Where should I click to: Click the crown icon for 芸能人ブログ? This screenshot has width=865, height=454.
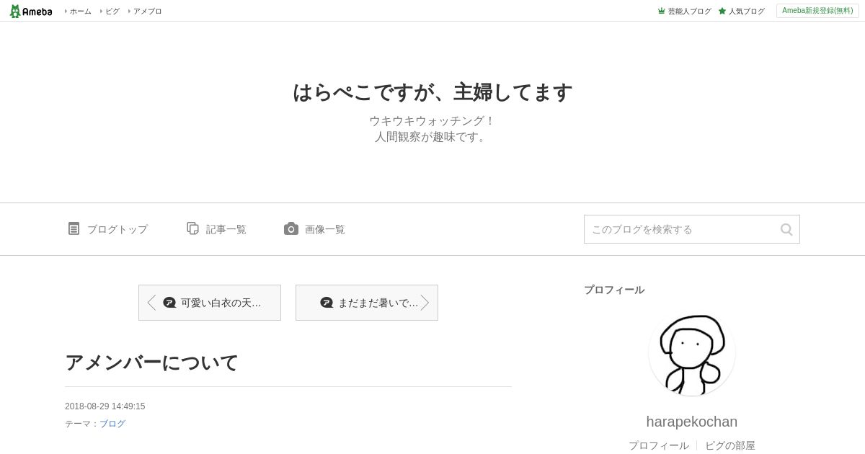tap(661, 11)
